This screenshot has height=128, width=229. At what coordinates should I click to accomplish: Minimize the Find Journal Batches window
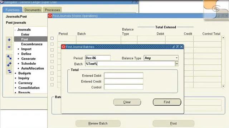(x=173, y=47)
